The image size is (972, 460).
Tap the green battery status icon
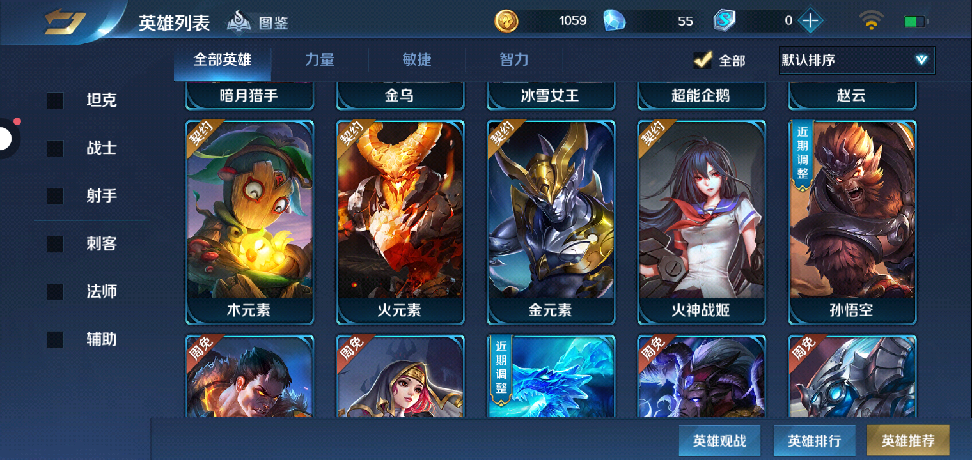(916, 22)
